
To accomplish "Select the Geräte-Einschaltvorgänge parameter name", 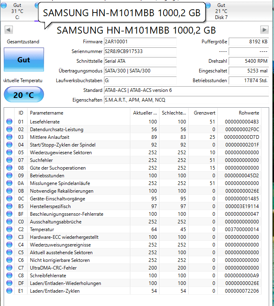I will click(57, 199).
